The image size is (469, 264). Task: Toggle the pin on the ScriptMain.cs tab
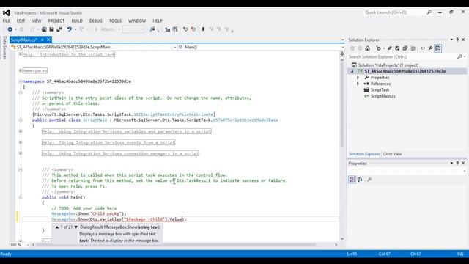pyautogui.click(x=43, y=40)
